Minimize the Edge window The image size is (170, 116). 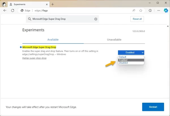(x=150, y=3)
